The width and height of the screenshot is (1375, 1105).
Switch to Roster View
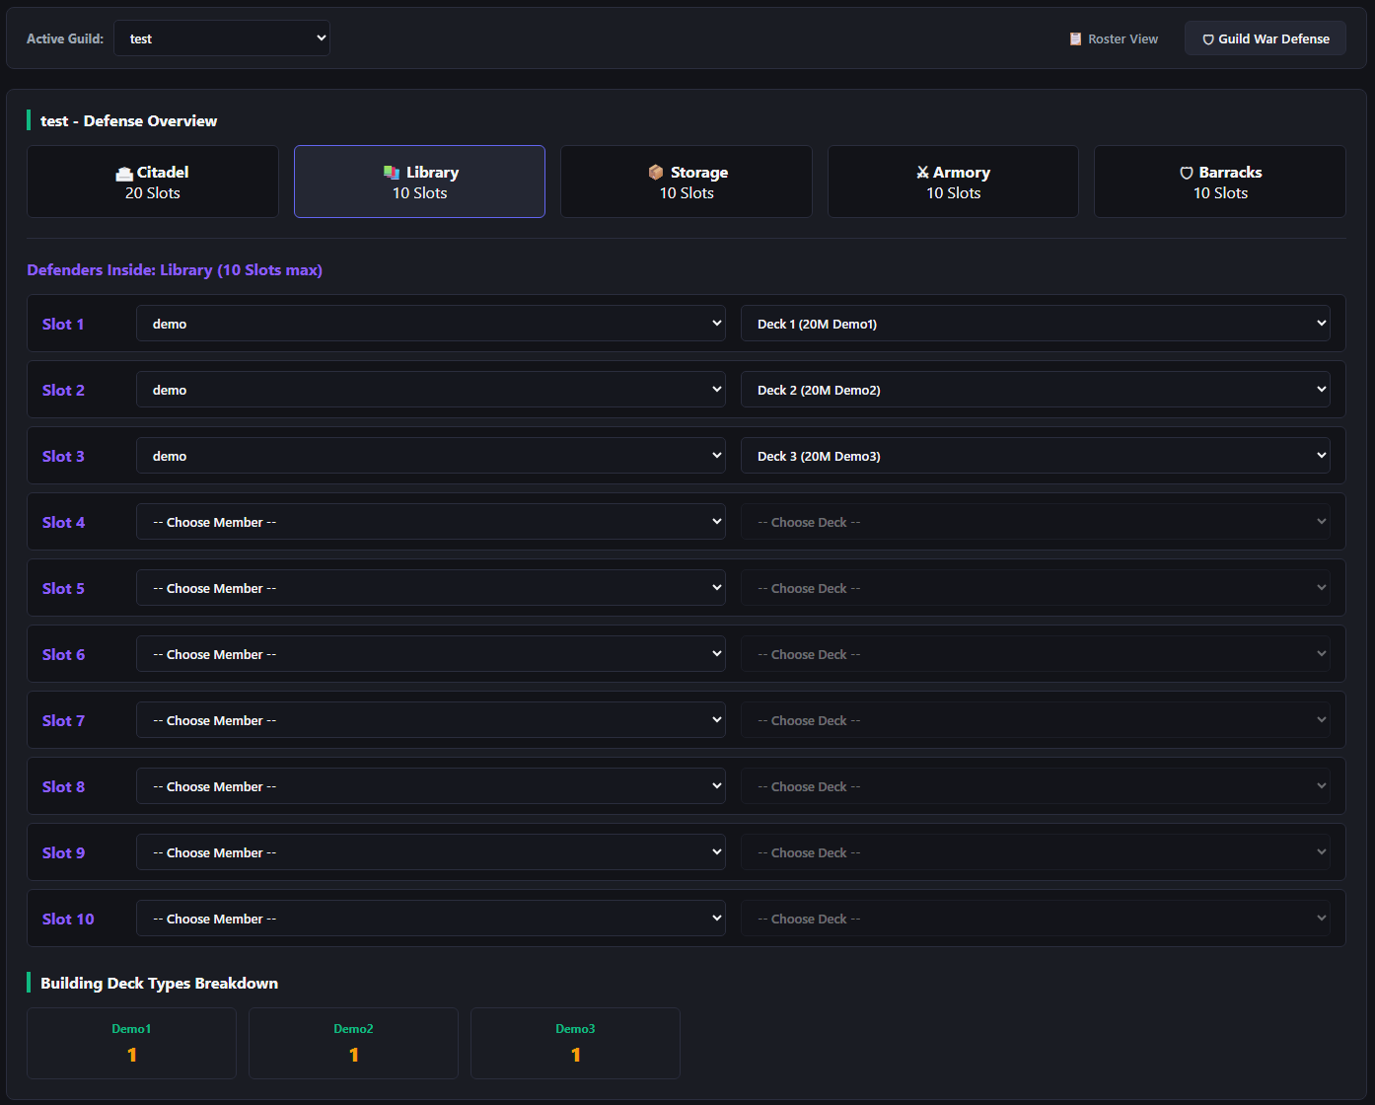pos(1114,39)
